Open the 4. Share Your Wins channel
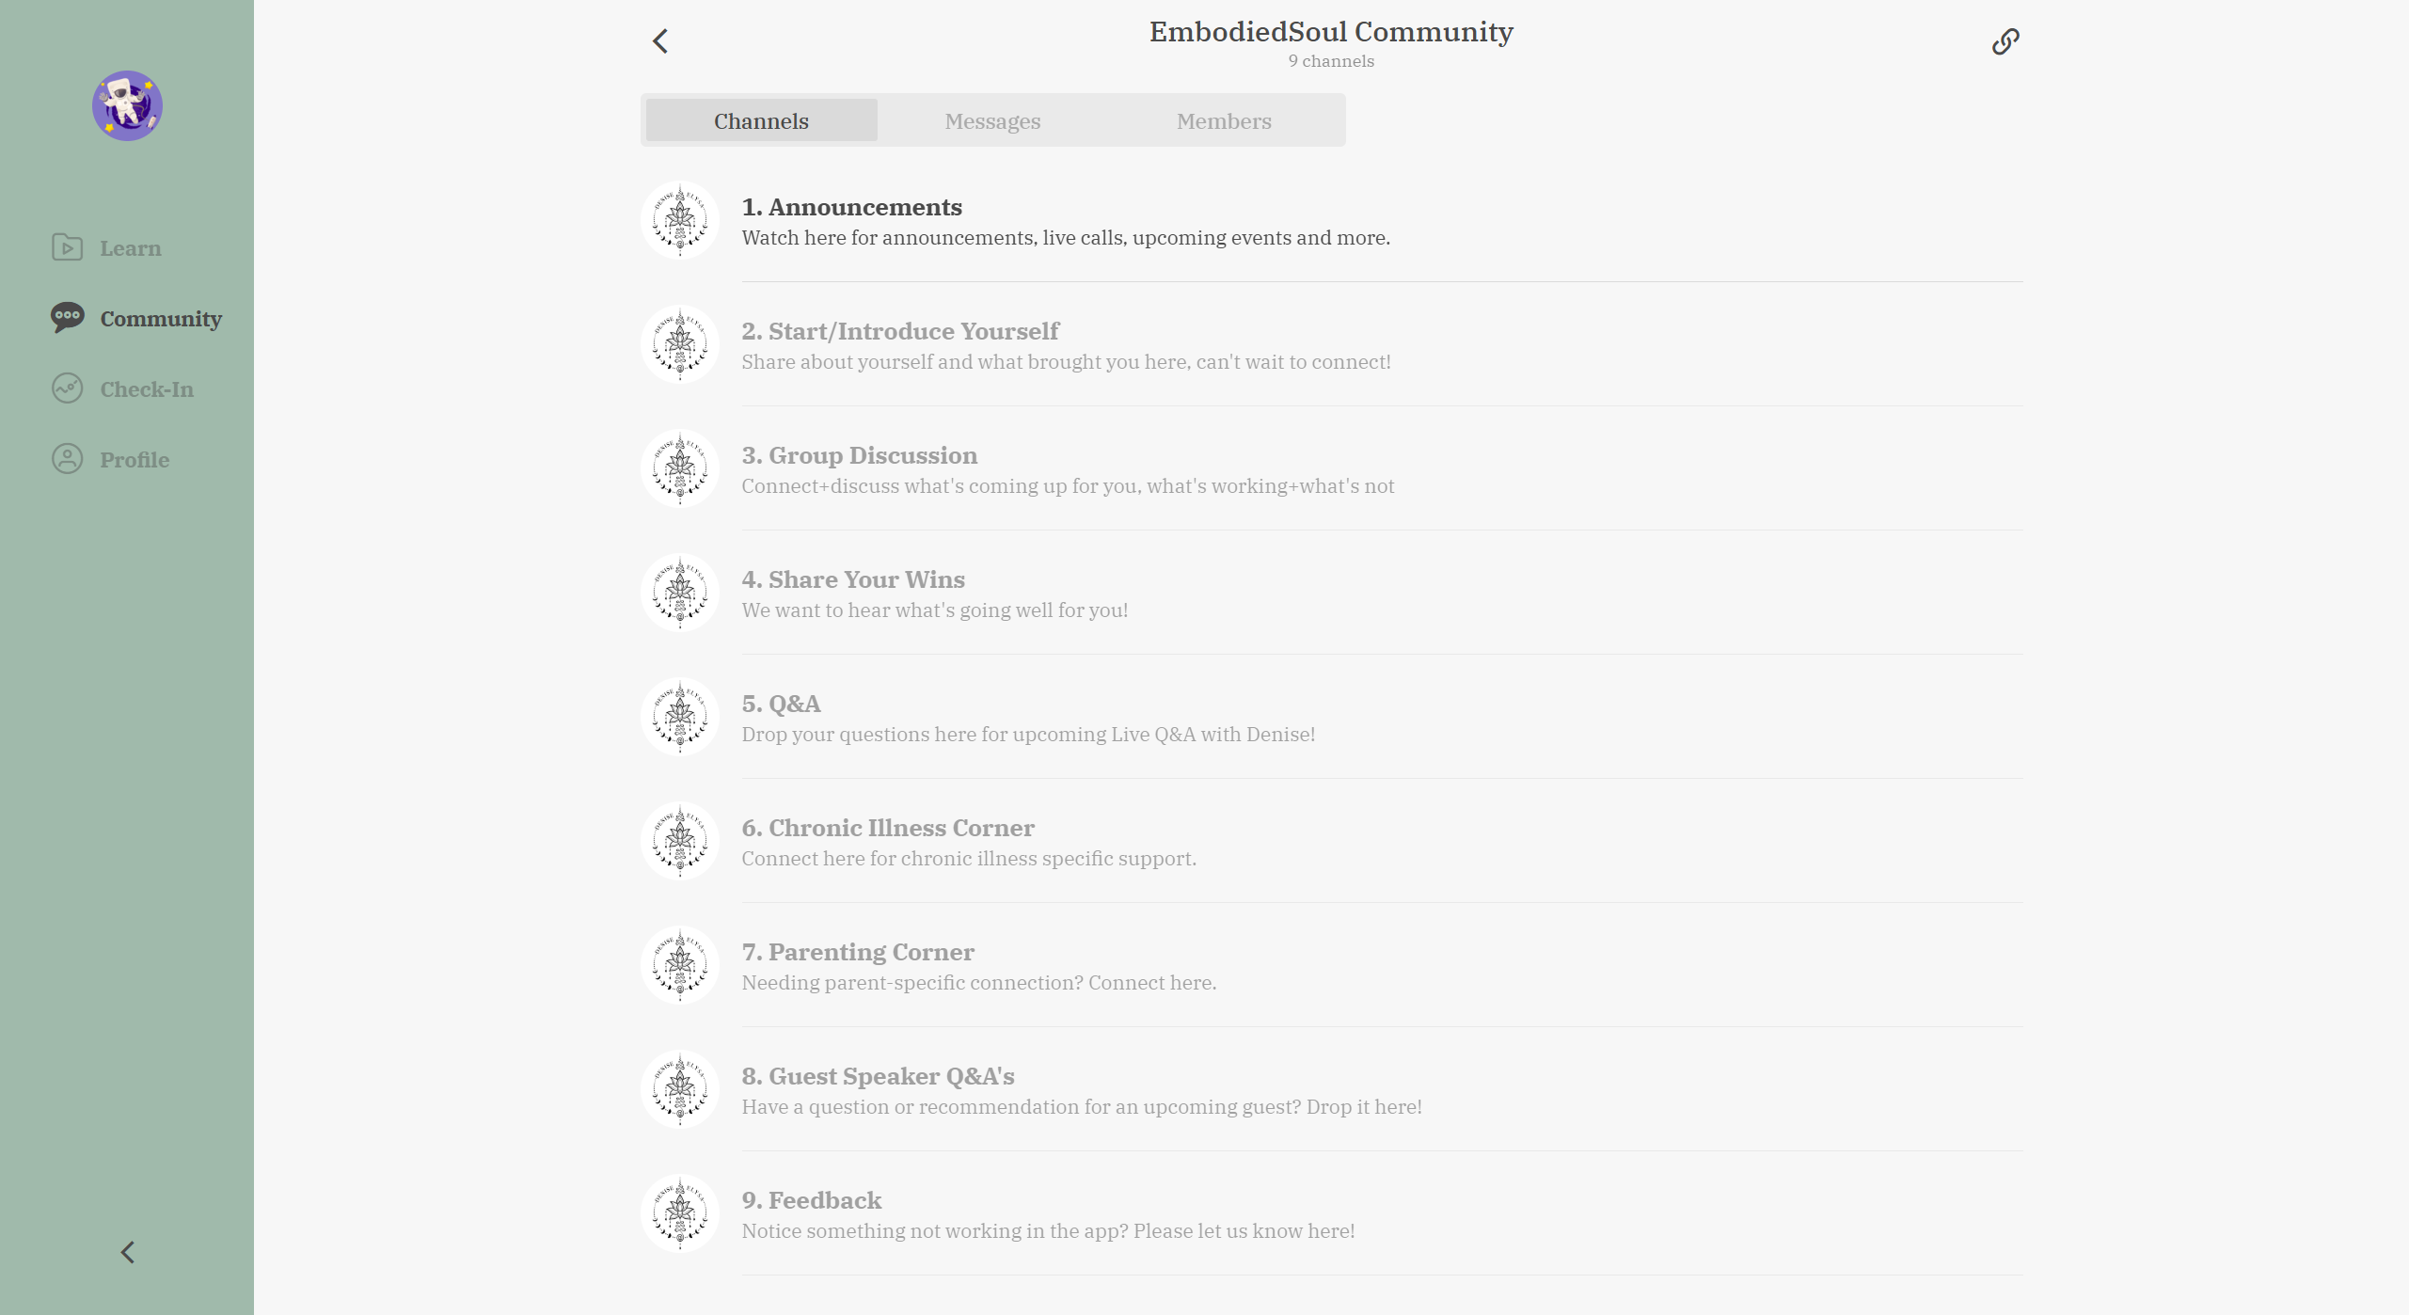Screen dimensions: 2409x1315 pyautogui.click(x=1331, y=593)
